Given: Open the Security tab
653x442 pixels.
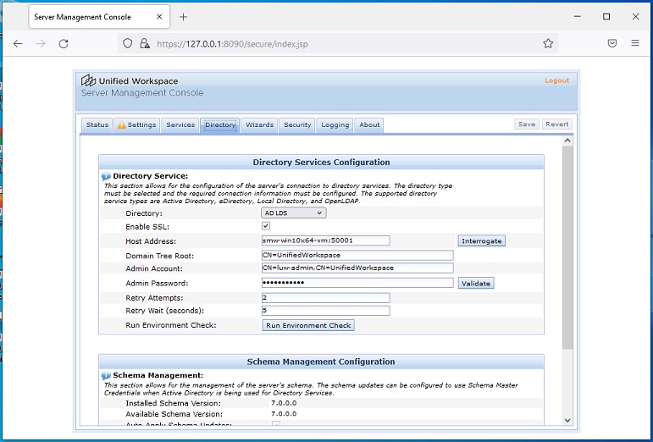Looking at the screenshot, I should [x=297, y=124].
